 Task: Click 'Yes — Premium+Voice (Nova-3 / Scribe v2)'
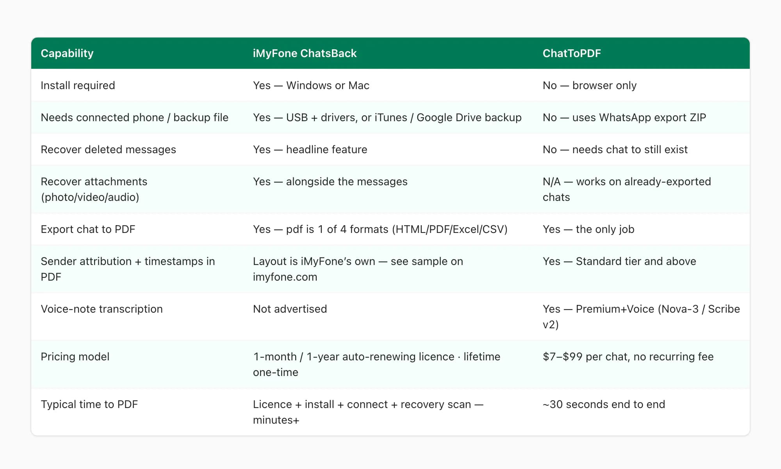641,317
